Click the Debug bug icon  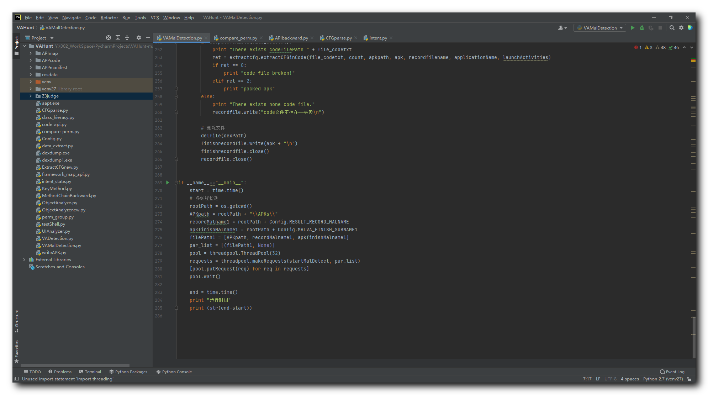(x=642, y=28)
